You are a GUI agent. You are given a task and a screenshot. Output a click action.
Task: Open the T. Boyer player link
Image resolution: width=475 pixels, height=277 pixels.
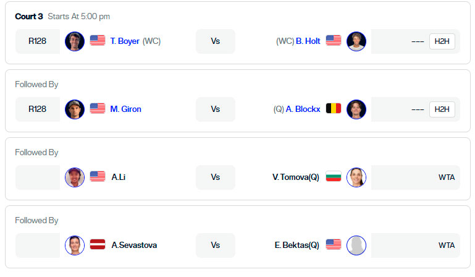coord(125,41)
